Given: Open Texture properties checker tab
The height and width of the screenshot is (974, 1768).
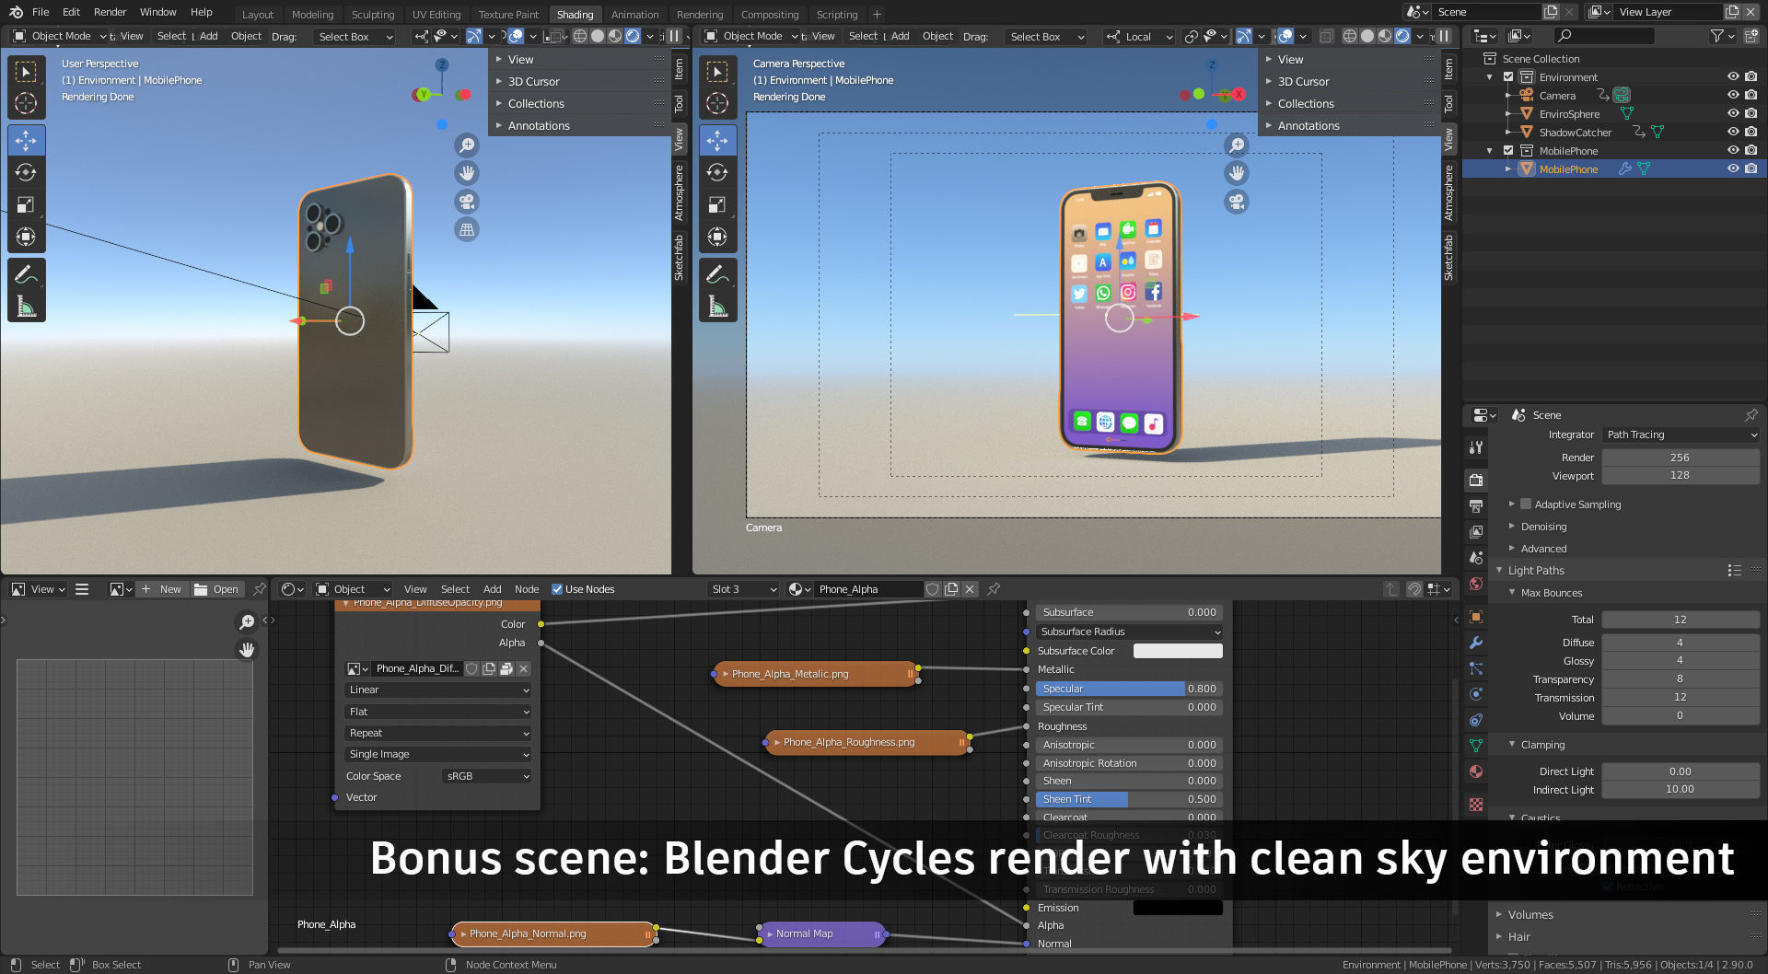Looking at the screenshot, I should [x=1476, y=804].
